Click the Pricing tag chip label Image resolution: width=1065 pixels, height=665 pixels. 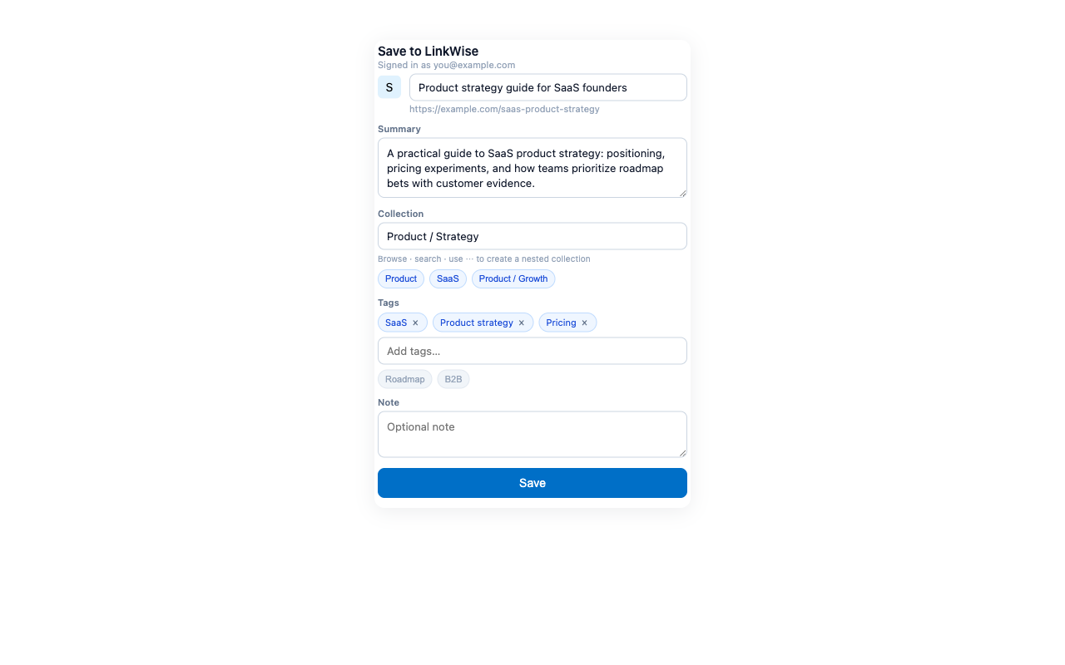pos(561,323)
